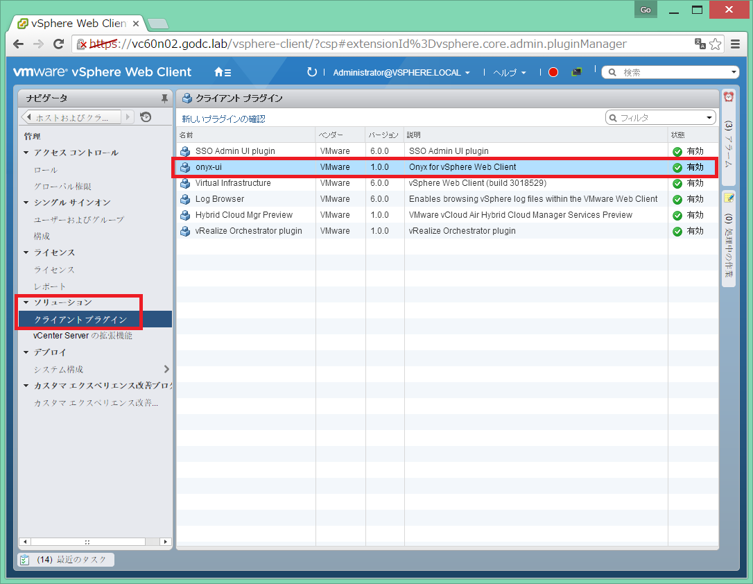
Task: Click the refresh icon in the header
Action: pos(312,72)
